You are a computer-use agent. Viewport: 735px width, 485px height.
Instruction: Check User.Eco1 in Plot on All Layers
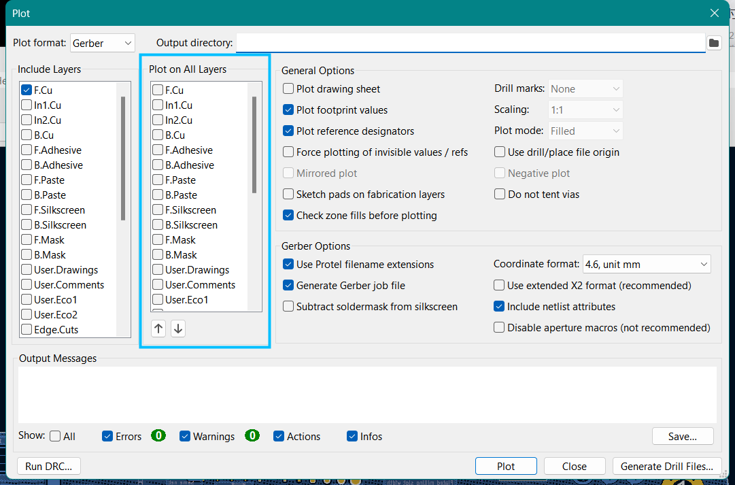[x=158, y=300]
